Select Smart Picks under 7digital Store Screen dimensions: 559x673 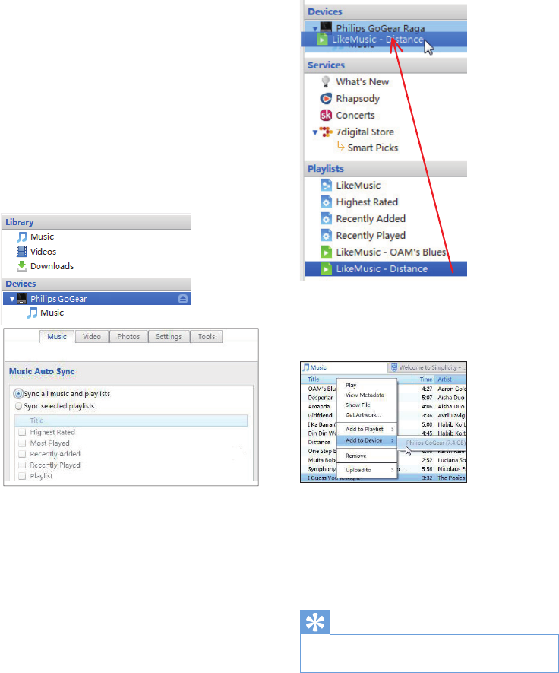[372, 148]
